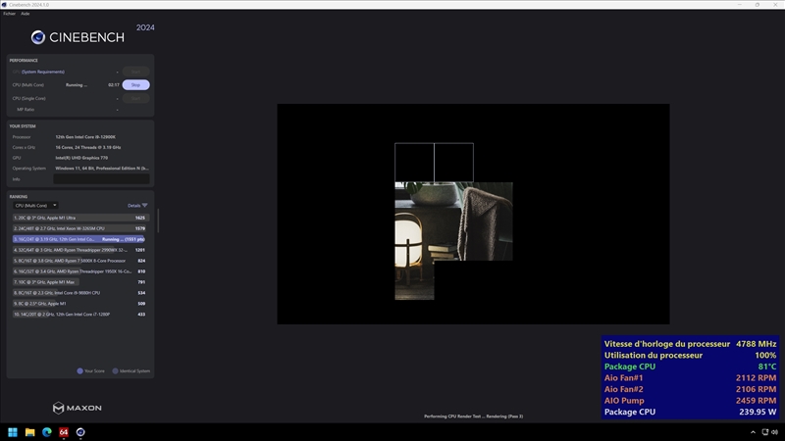Select ranking row Apple M1 Ultra 1625

[x=79, y=218]
